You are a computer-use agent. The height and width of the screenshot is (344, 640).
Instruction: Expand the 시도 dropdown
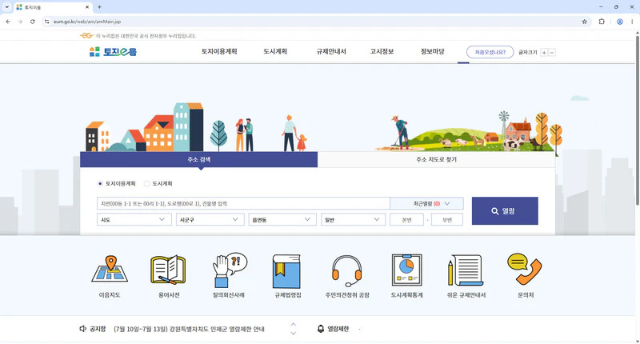134,219
